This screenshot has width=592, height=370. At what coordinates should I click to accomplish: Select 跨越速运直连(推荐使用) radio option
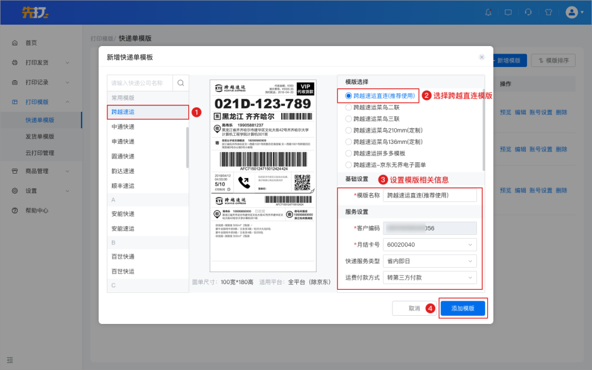click(348, 96)
